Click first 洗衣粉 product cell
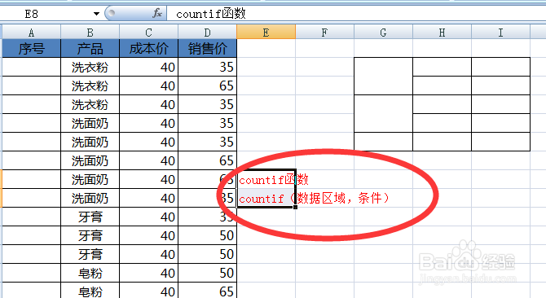546x298 pixels. (90, 67)
